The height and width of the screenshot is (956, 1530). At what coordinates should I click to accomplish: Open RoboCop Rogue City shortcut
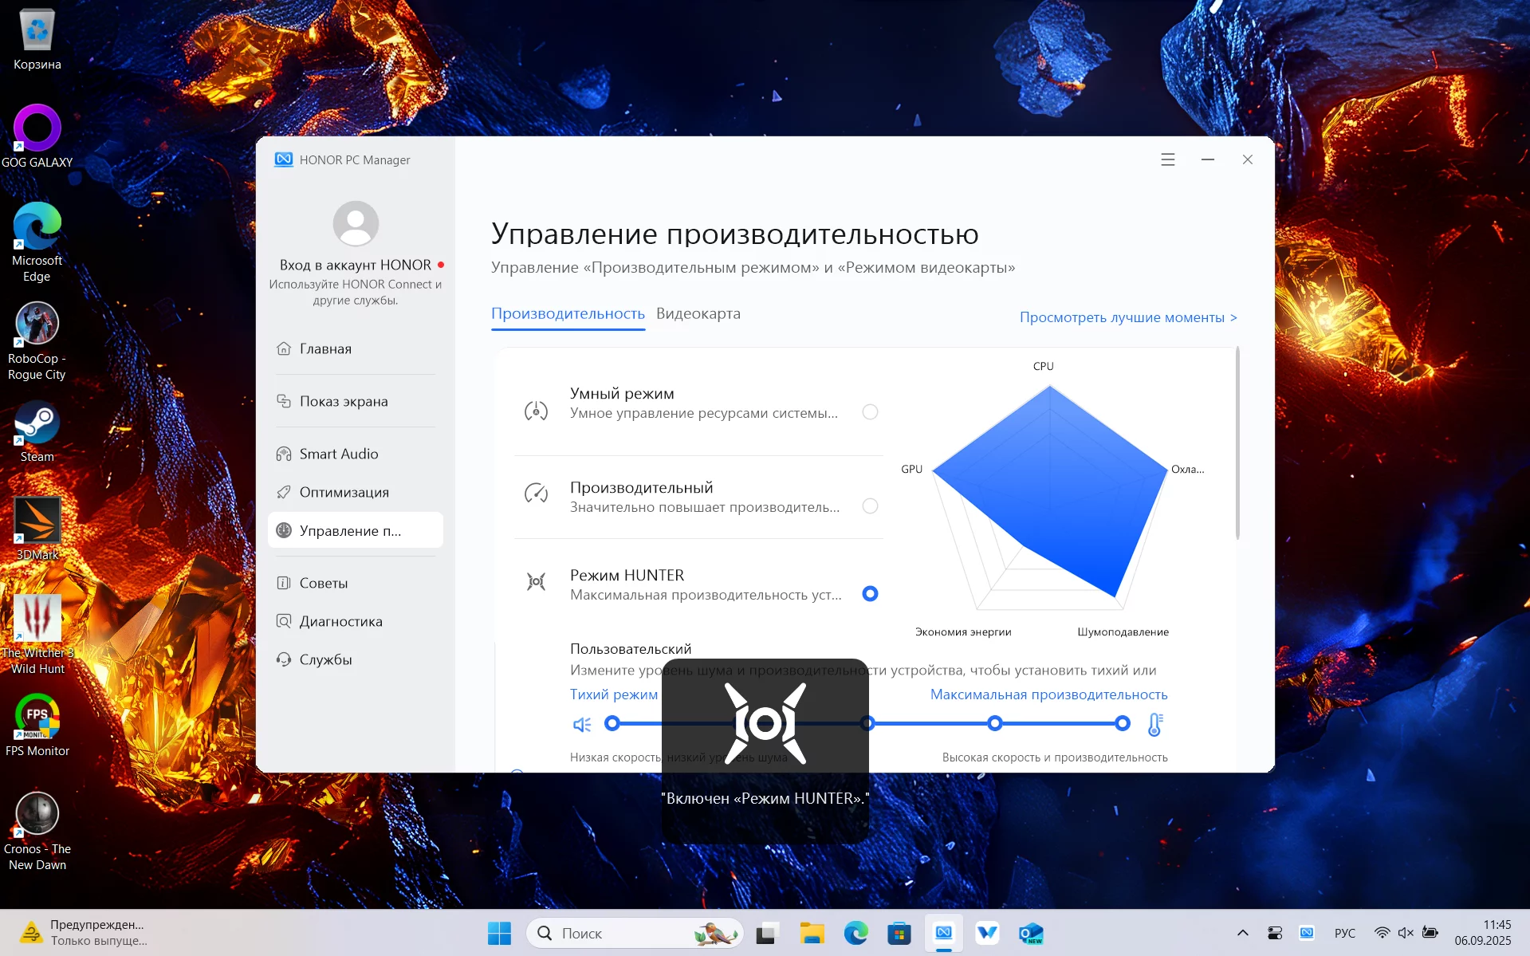pyautogui.click(x=37, y=340)
